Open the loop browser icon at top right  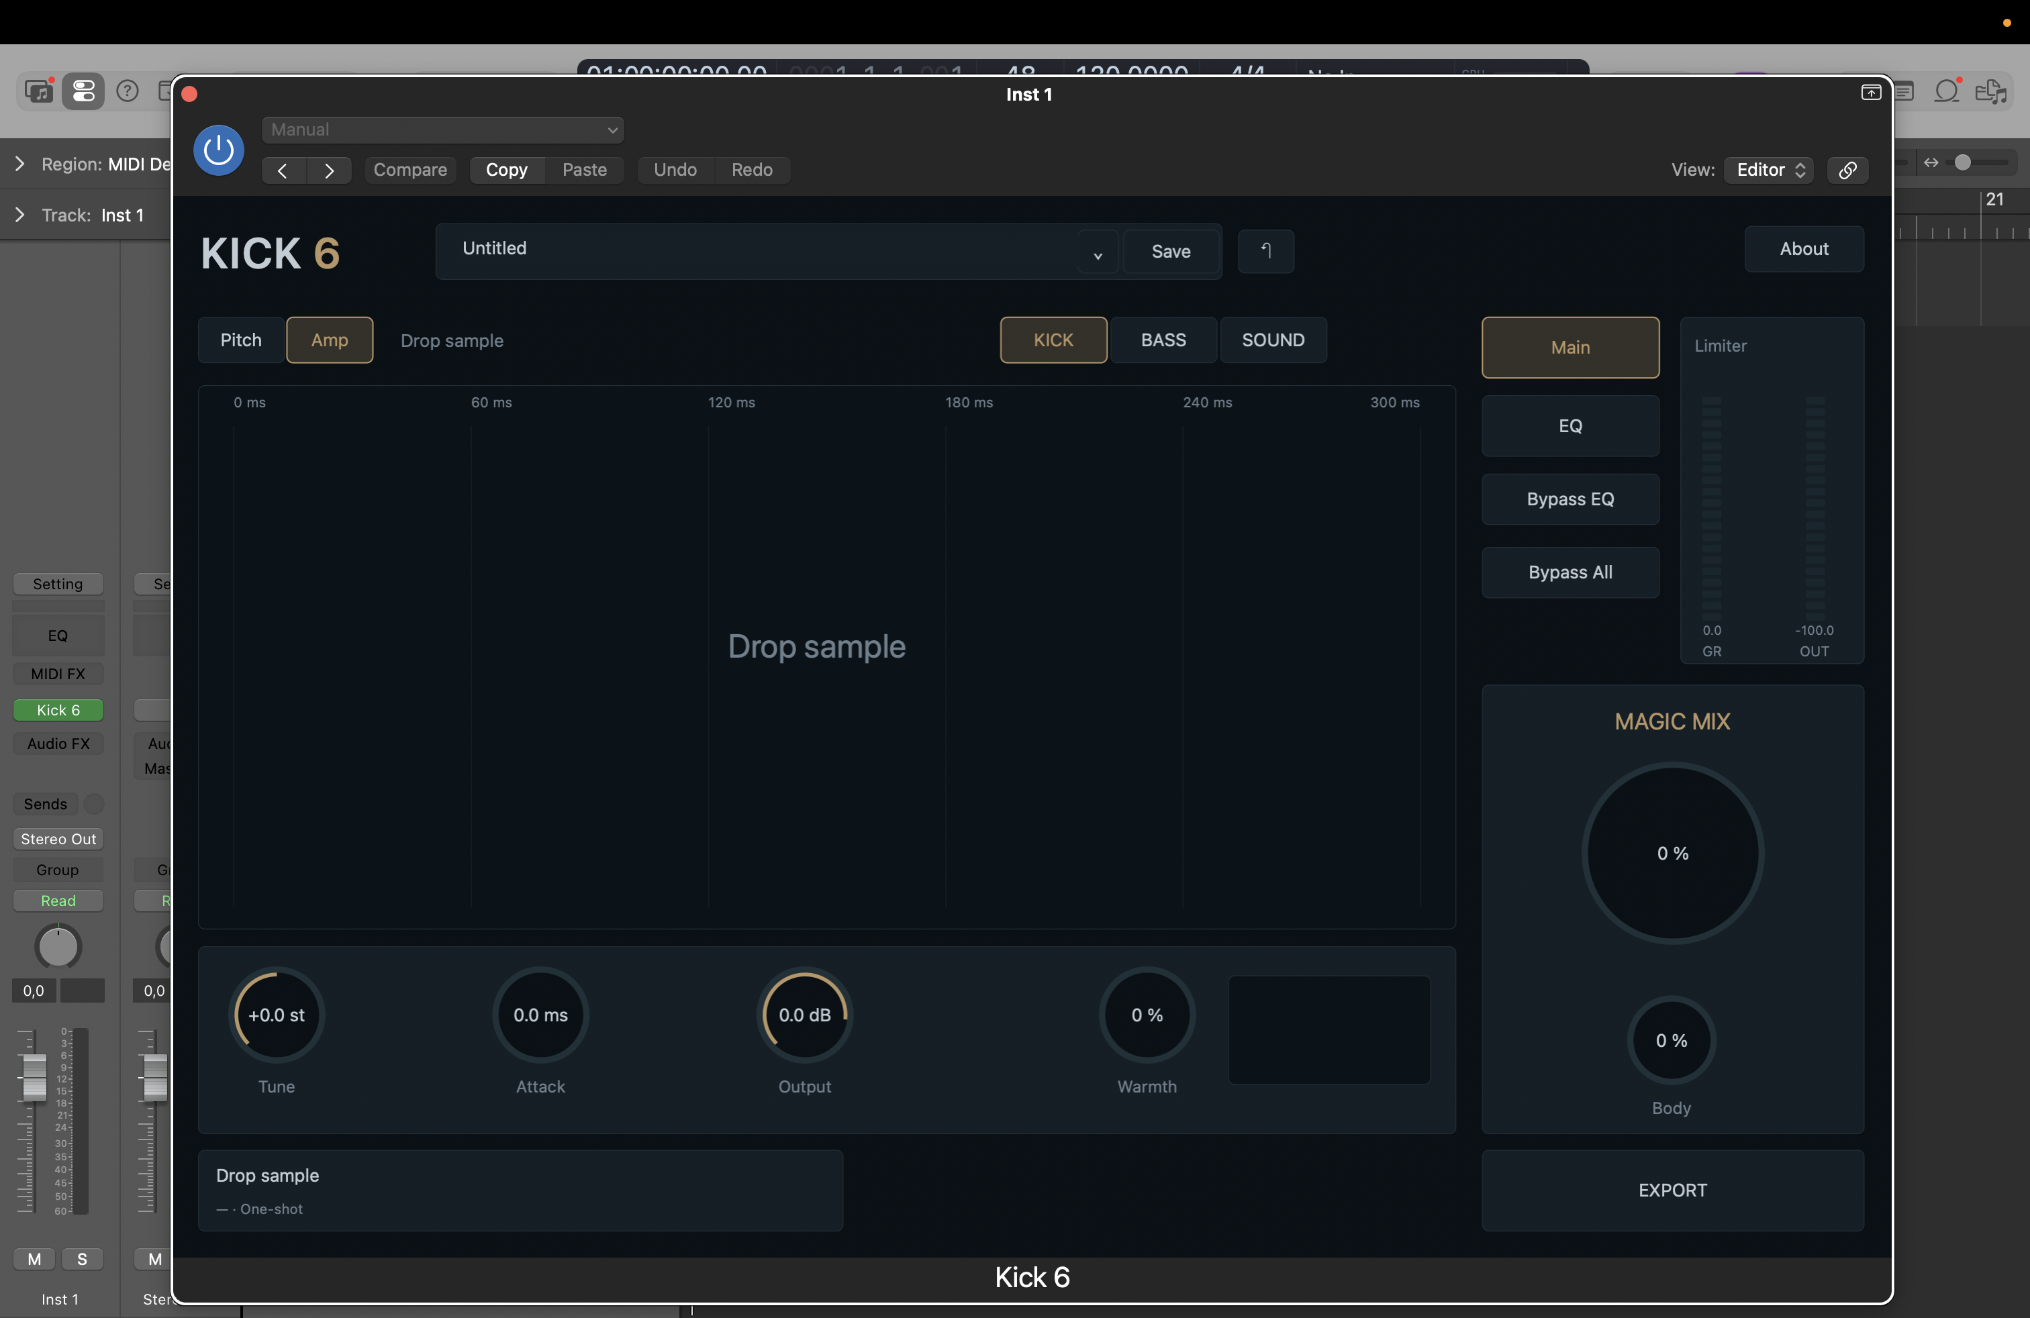click(1946, 91)
